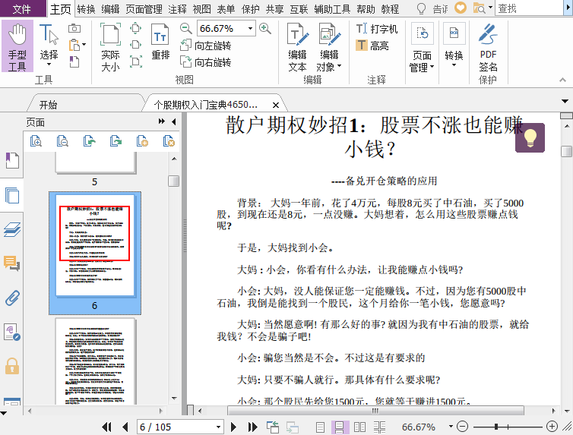Rotate pages clockwise in the Pages panel
Viewport: 573px width, 435px height.
[x=116, y=141]
